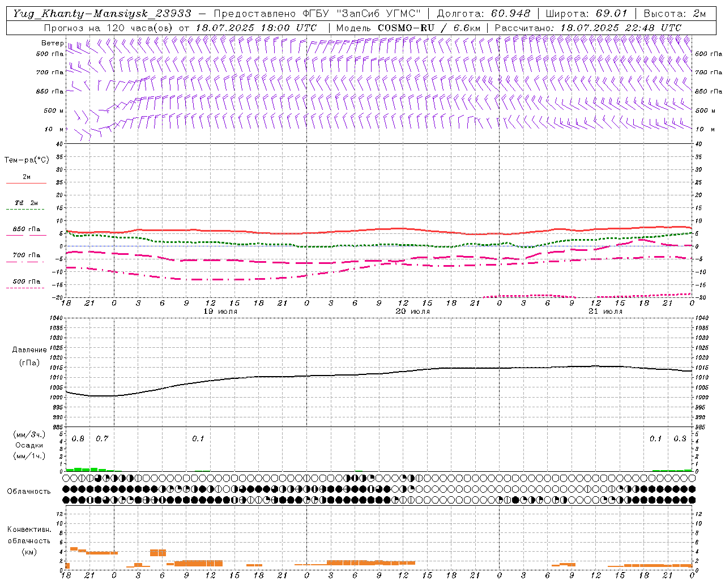Screen dimensions: 725x580
Task: Select the 'Модель COSMO-RU / 6.6км' text
Action: [408, 28]
